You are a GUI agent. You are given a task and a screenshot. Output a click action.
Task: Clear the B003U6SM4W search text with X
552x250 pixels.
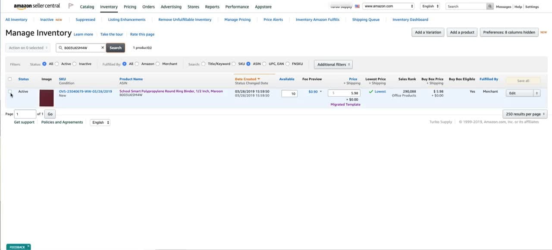coord(103,48)
